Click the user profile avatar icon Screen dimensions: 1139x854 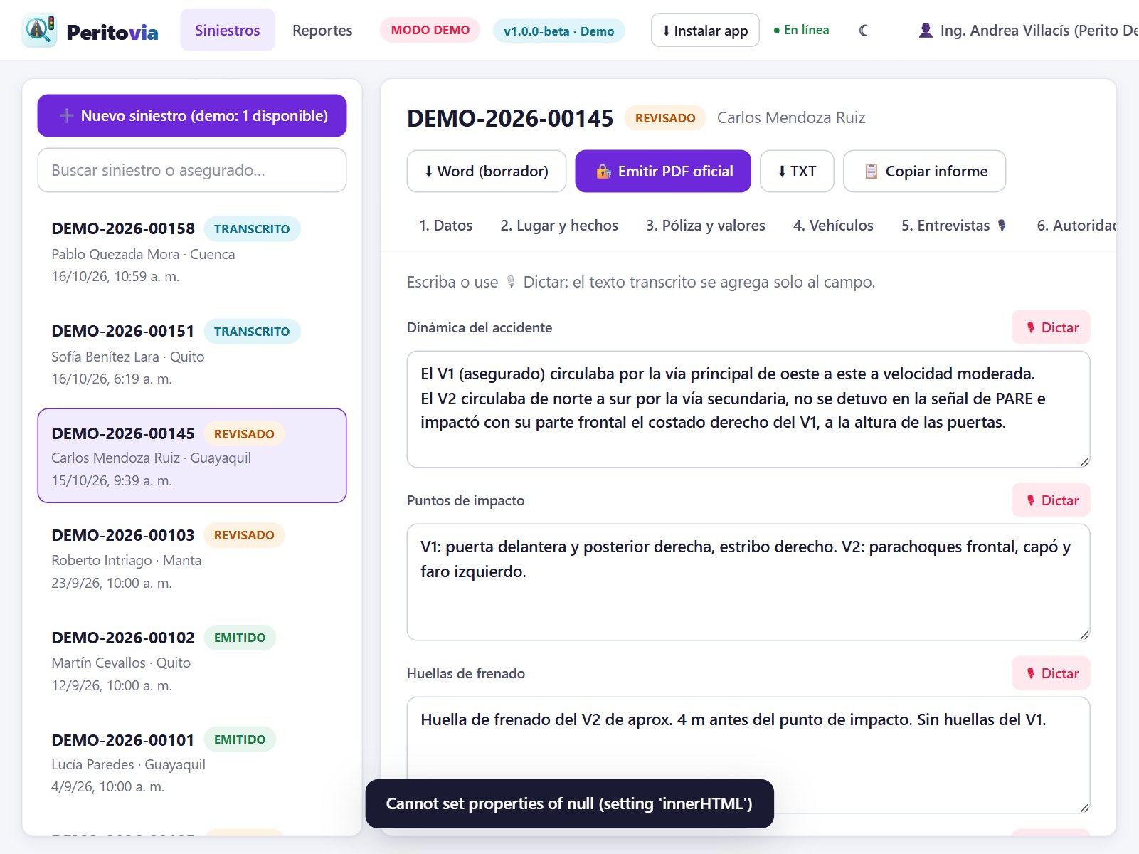(926, 31)
